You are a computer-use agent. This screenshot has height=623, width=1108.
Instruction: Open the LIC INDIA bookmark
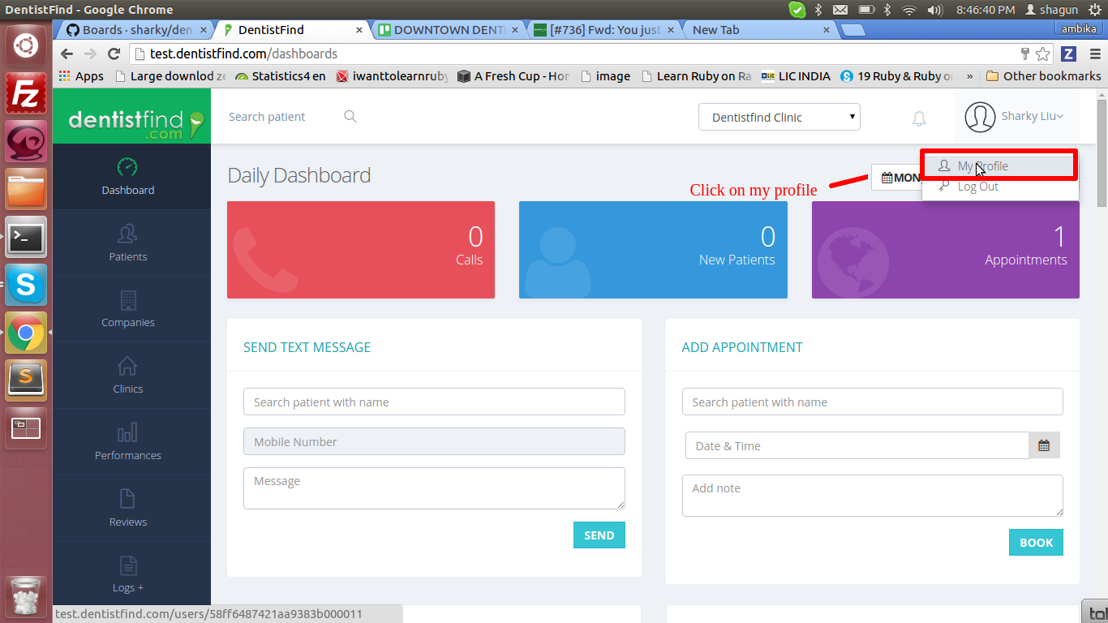pyautogui.click(x=796, y=76)
